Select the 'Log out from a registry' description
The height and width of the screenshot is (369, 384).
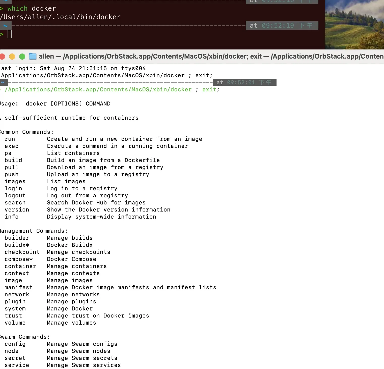pos(88,196)
